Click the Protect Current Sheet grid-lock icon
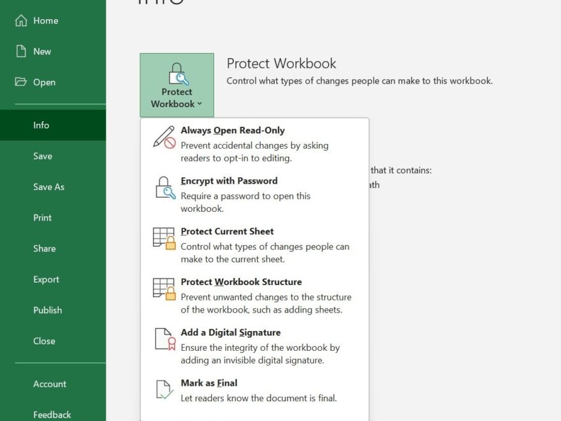Viewport: 561px width, 421px height. (164, 239)
